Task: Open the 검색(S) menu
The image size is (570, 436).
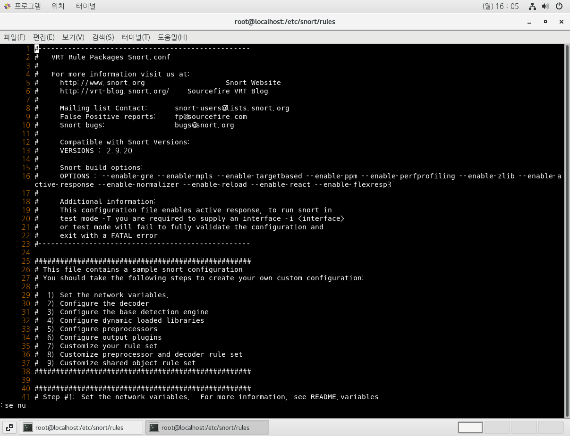Action: pos(103,37)
